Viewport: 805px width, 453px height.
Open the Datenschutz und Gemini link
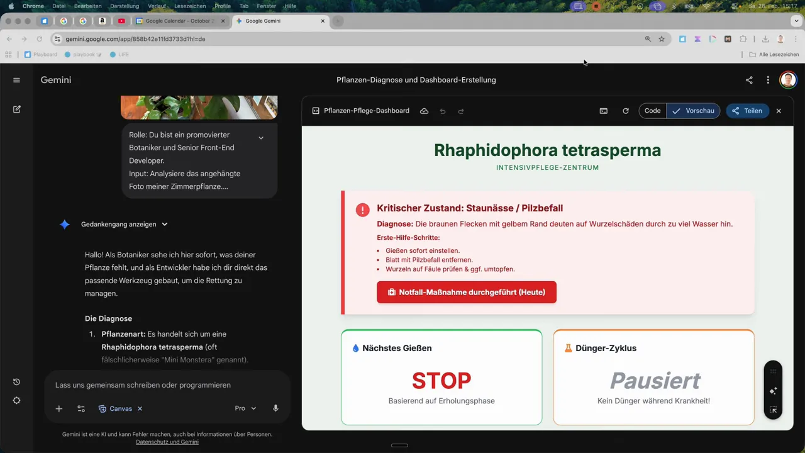(x=167, y=442)
